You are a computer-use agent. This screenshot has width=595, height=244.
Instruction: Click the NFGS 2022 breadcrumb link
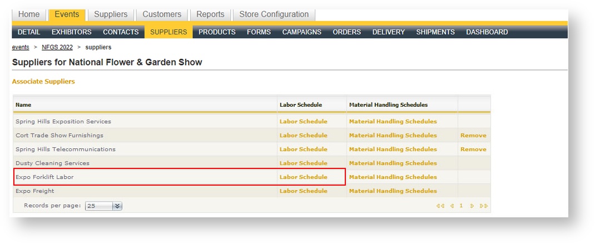(57, 48)
